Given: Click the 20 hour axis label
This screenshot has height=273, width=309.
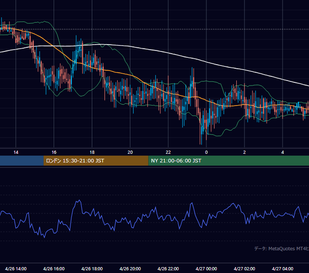Looking at the screenshot, I should tap(130, 152).
